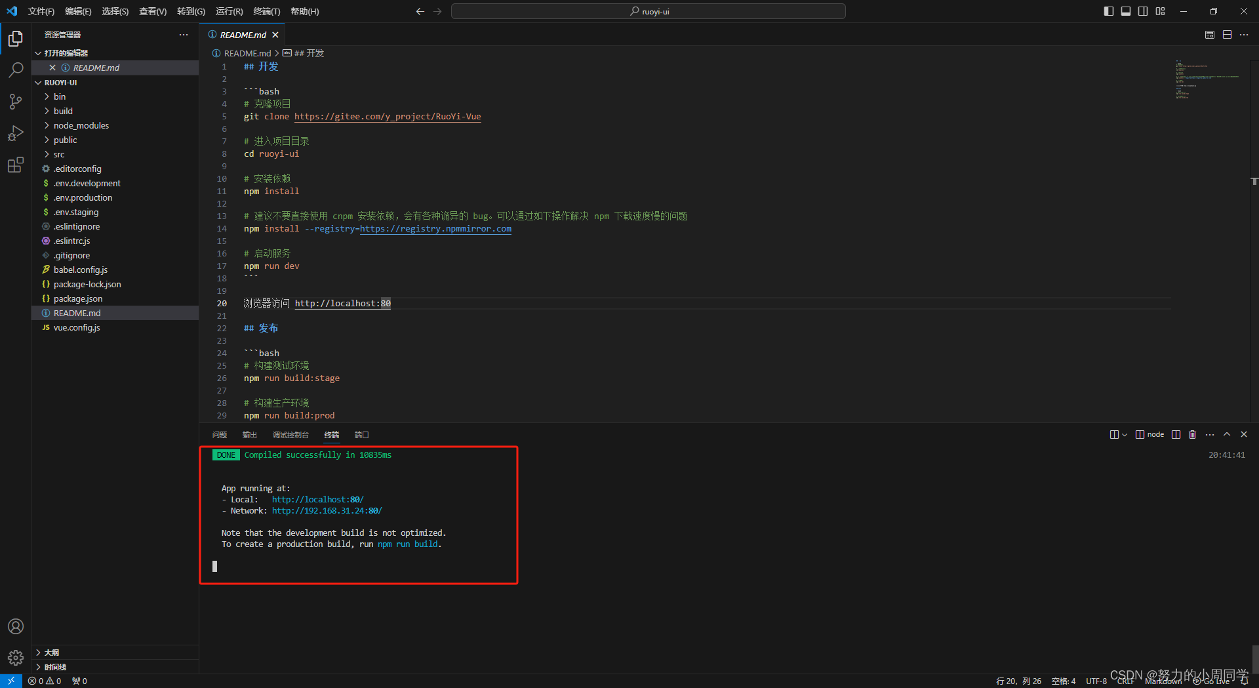Switch to the Problems panel tab
Screen dimensions: 1259x688
[x=220, y=435]
